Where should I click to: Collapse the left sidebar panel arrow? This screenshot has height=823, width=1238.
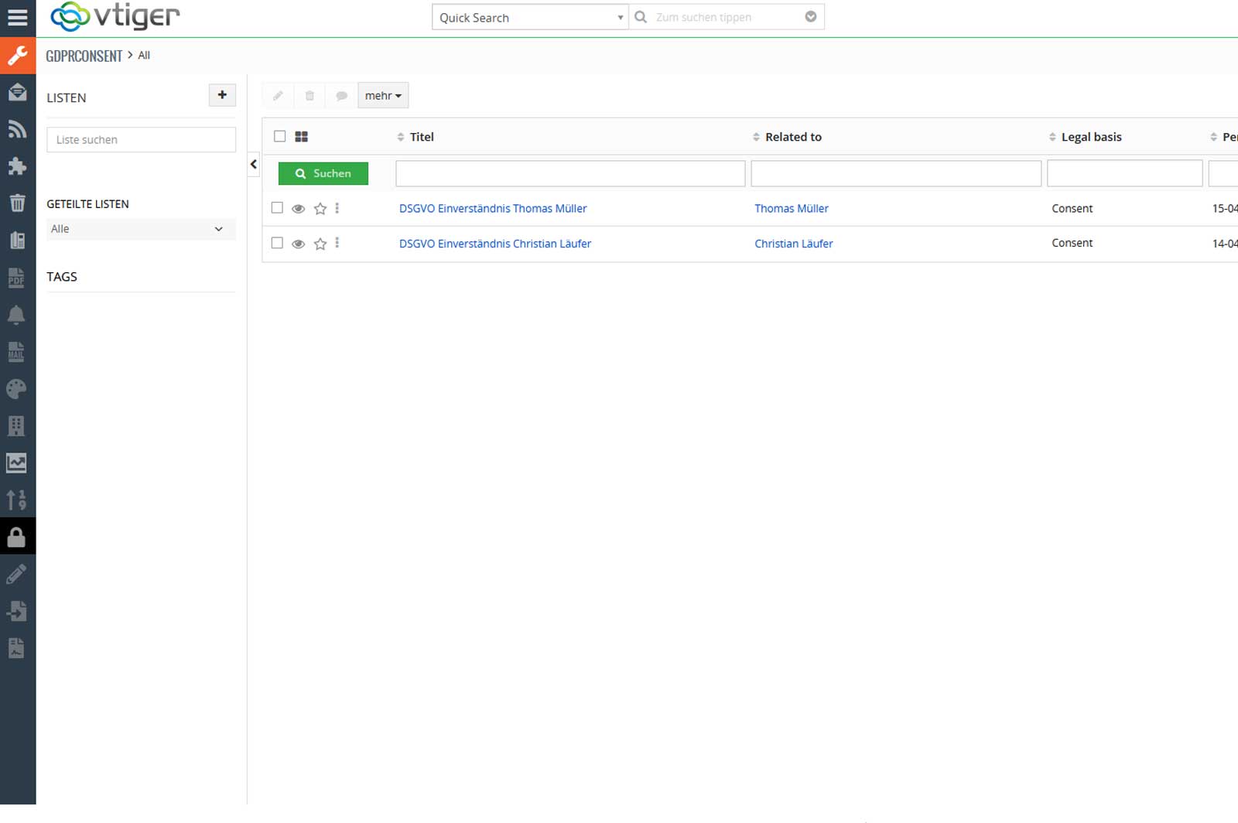253,164
